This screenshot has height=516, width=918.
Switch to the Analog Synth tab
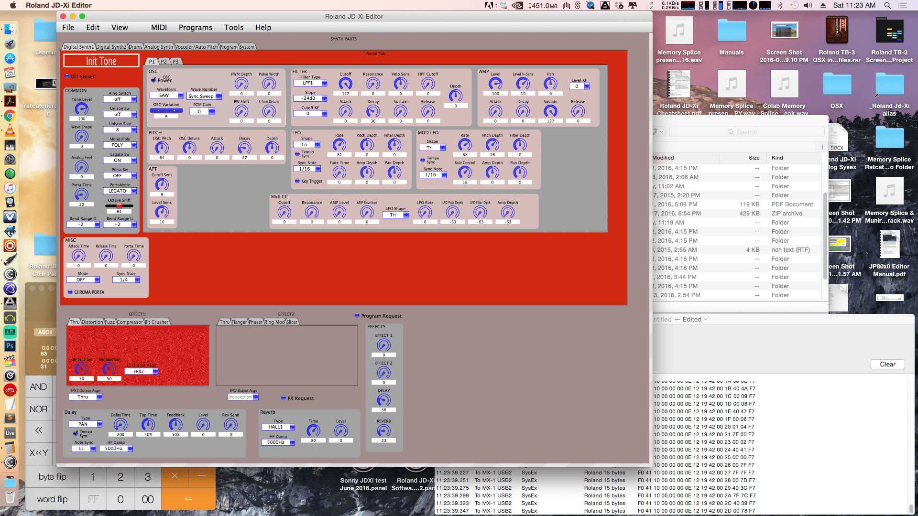click(x=158, y=47)
